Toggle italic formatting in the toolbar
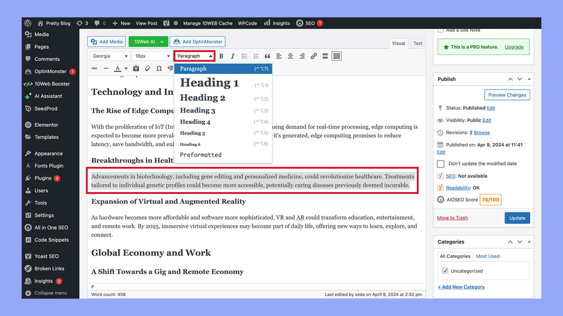This screenshot has height=316, width=563. pos(233,56)
